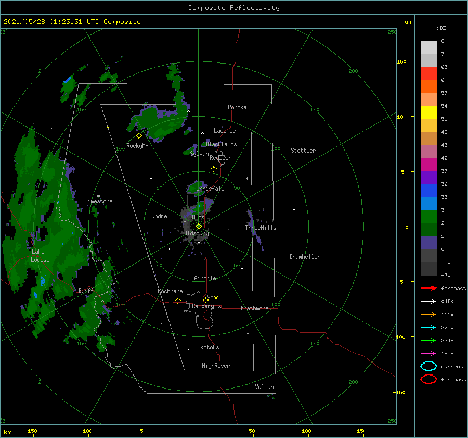468x438 pixels.
Task: Click the Ponoka label
Action: 237,108
